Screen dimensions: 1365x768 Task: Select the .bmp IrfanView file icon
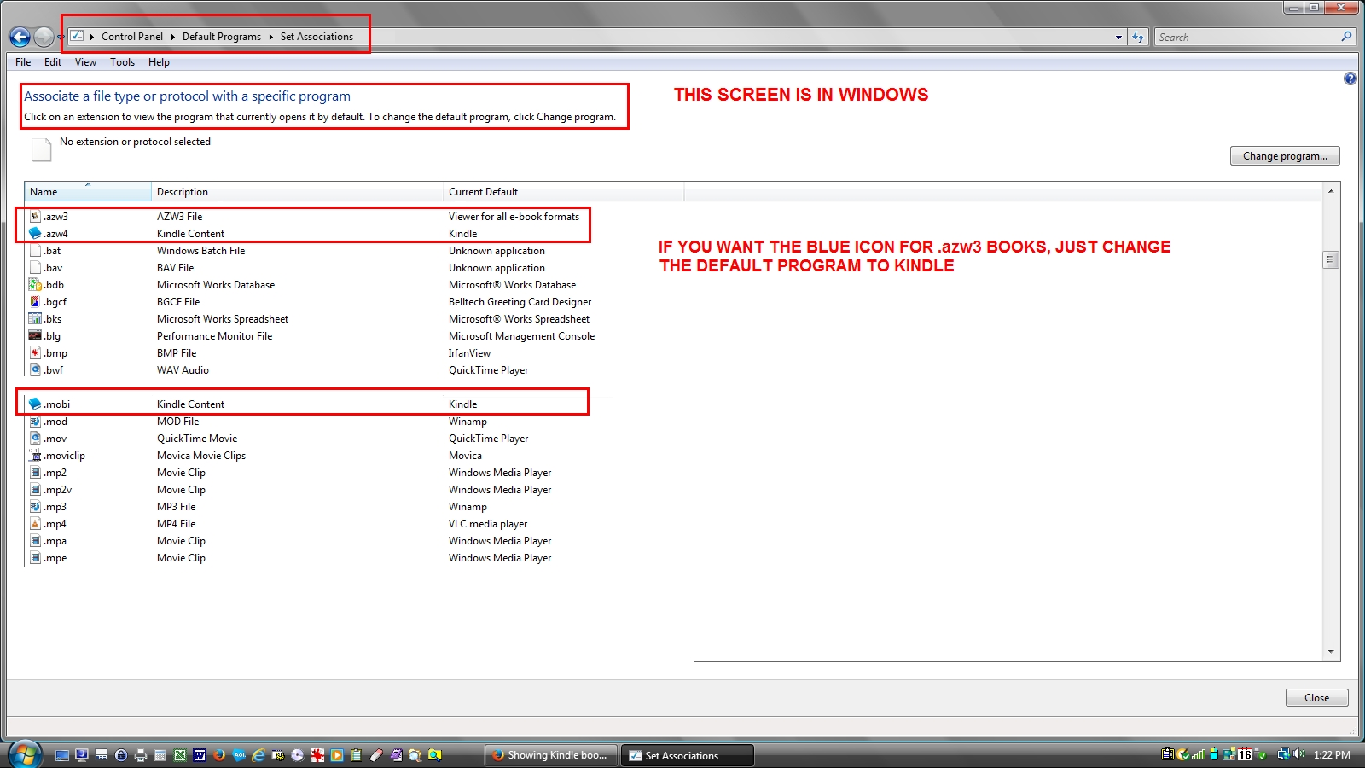(x=35, y=352)
